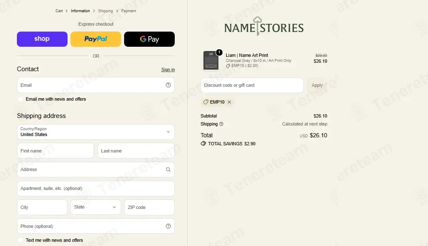Screen dimensions: 428x246
Task: Focus the First name field
Action: tap(55, 151)
